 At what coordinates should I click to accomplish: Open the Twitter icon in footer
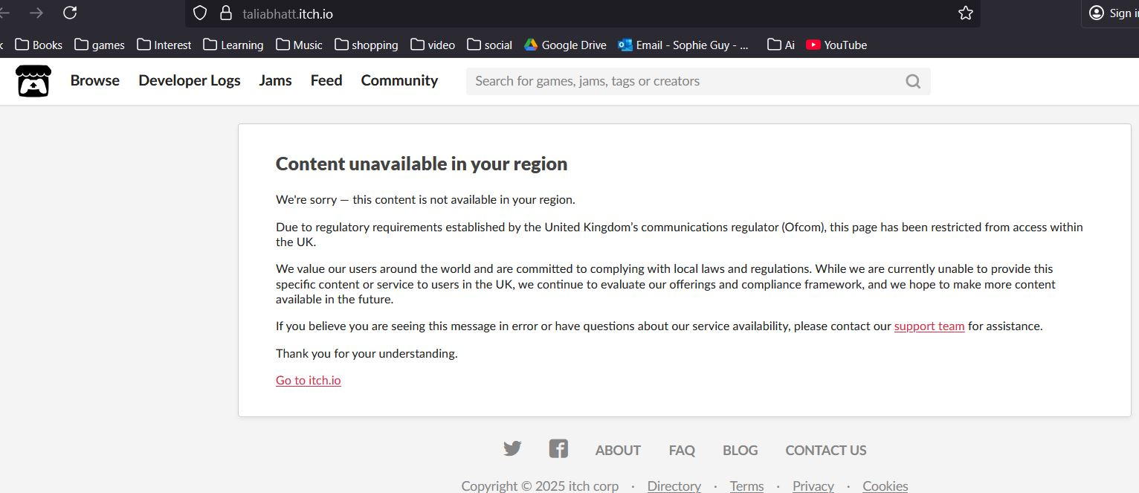pos(512,449)
